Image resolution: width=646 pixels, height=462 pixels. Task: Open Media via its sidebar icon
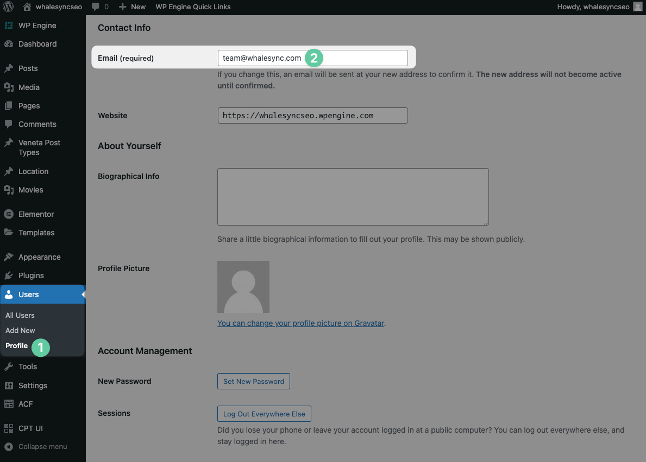9,87
